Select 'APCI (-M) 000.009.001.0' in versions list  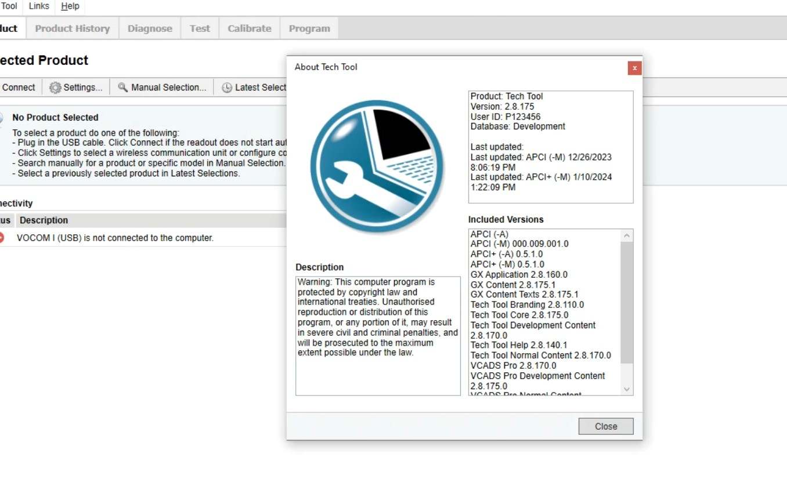point(519,244)
